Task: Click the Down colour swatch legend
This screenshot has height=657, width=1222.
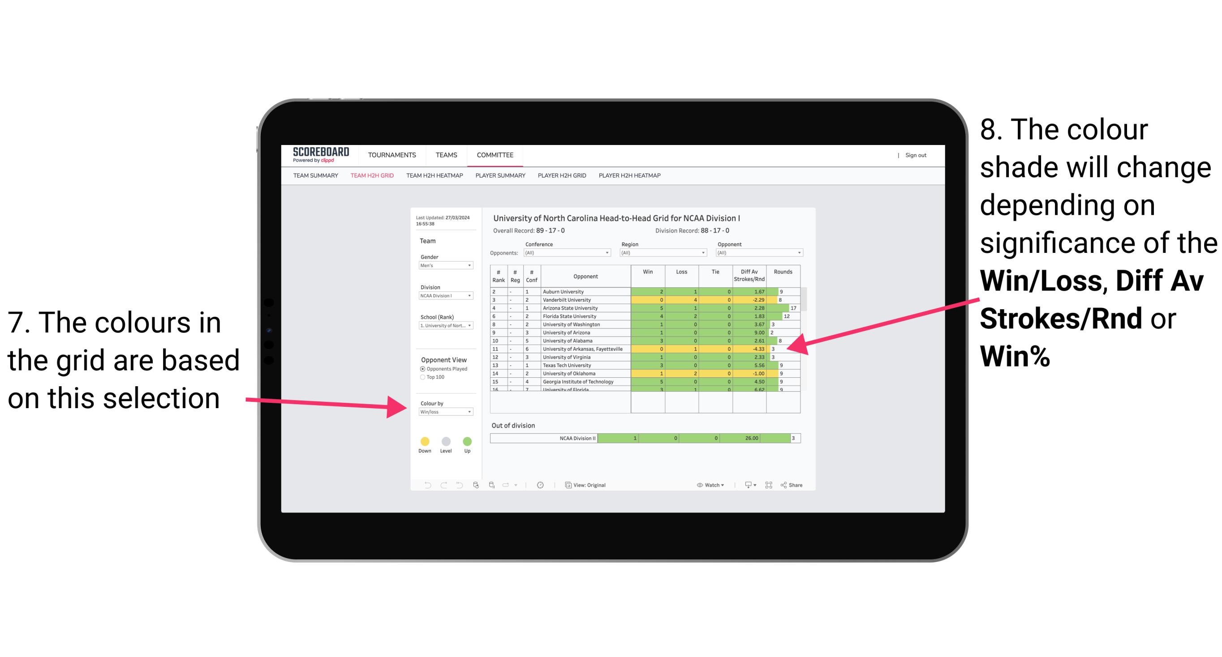Action: [424, 441]
